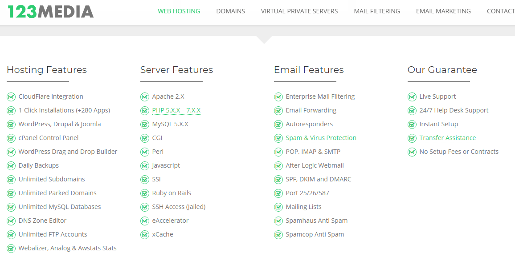This screenshot has height=265, width=515.
Task: Click the check icon beside 24/7 Help Desk Support
Action: 412,111
